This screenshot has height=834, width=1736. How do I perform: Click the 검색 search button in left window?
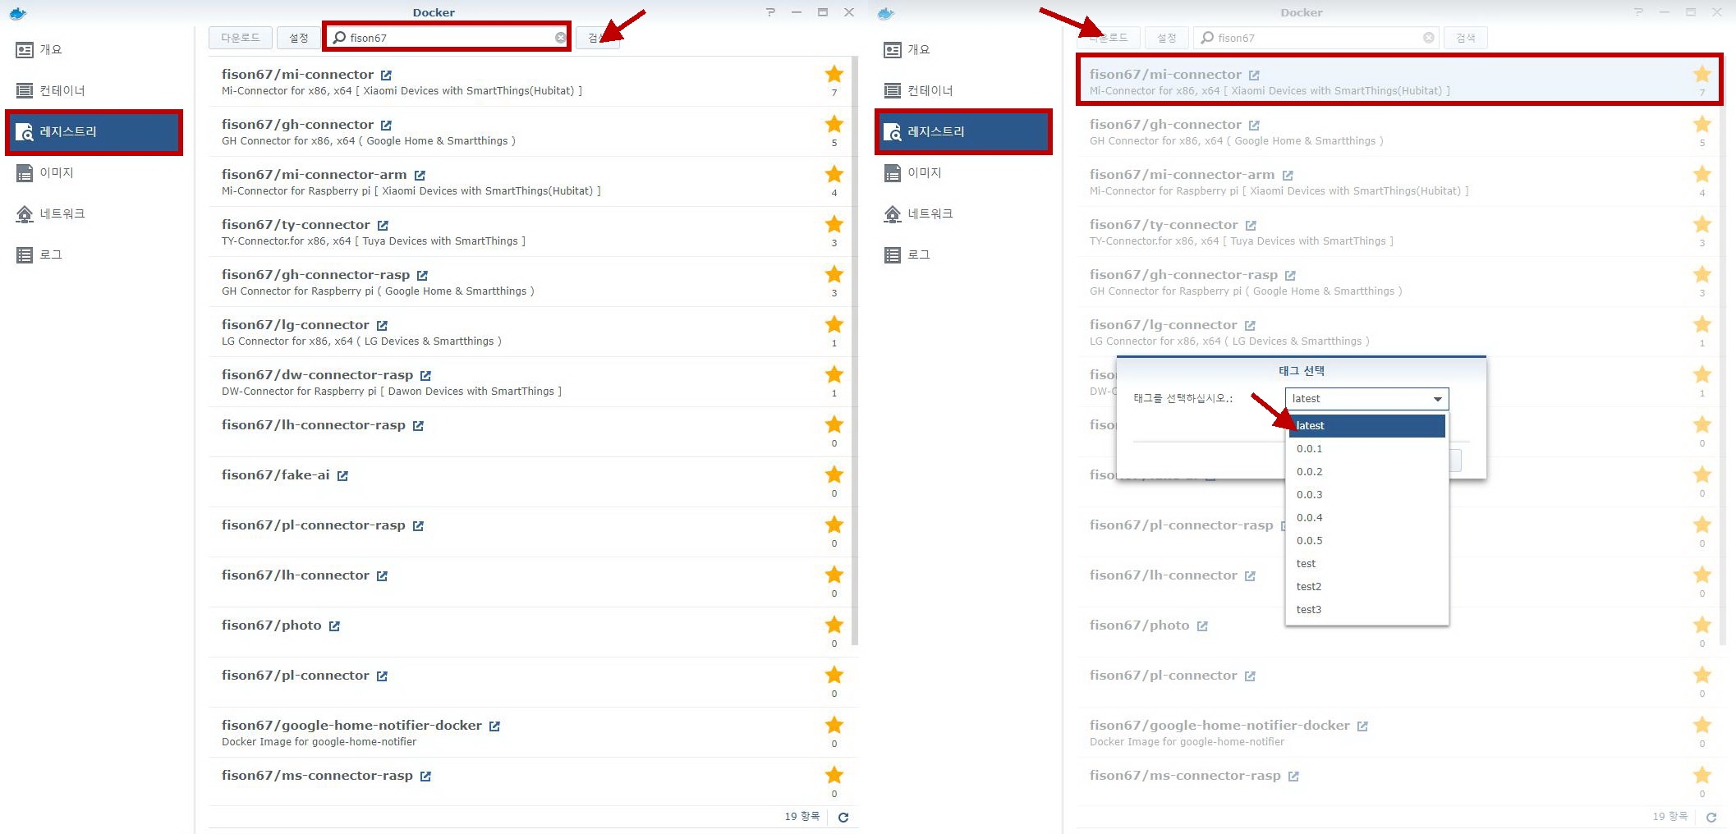pyautogui.click(x=597, y=38)
